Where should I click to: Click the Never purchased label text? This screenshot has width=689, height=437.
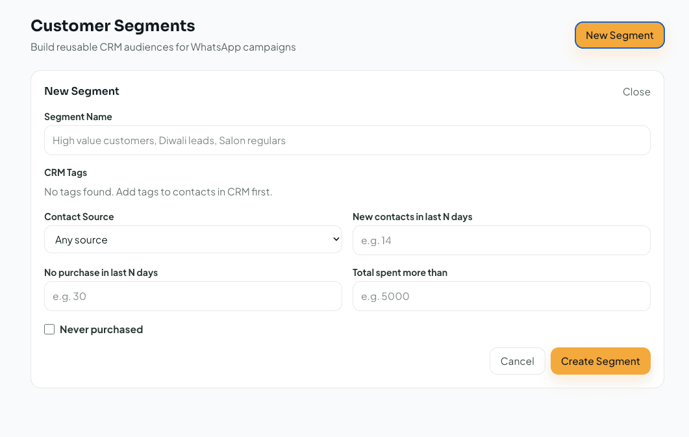pos(101,329)
